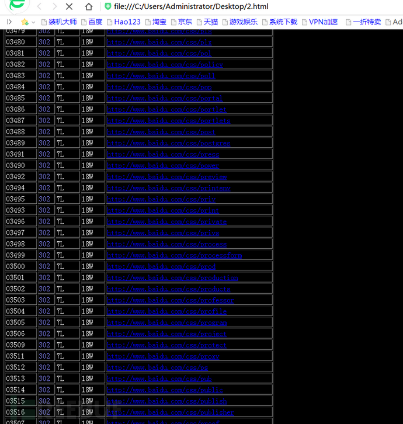This screenshot has width=403, height=424.
Task: Open the 百度 bookmark
Action: point(92,22)
